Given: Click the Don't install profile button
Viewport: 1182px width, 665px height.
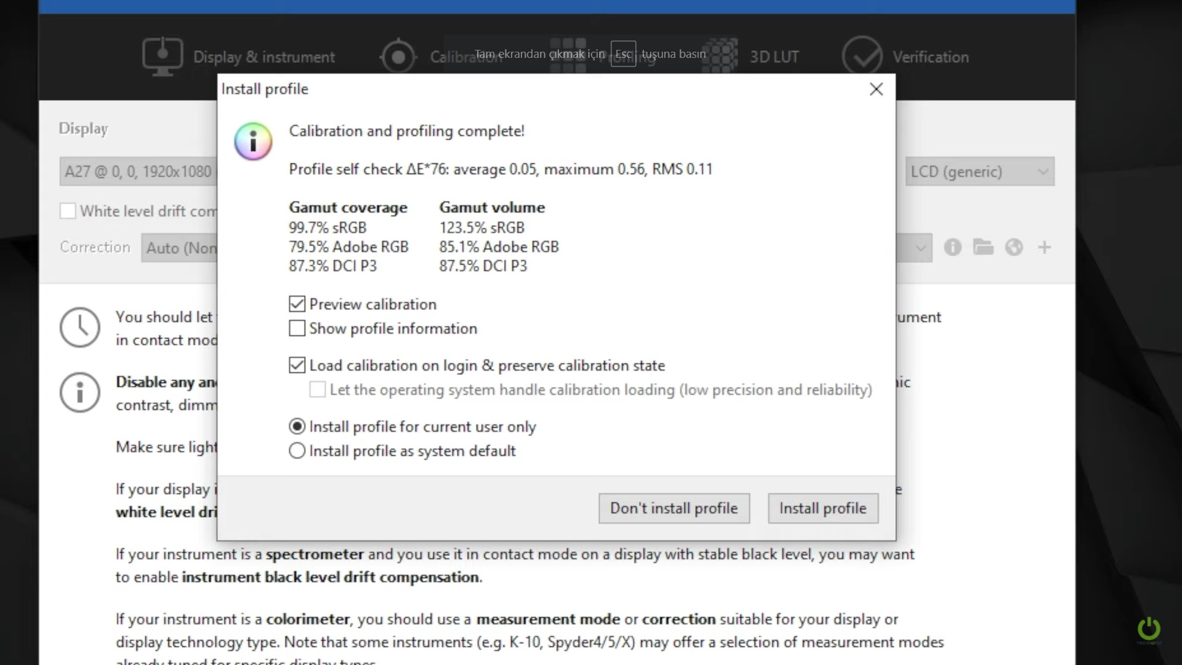Looking at the screenshot, I should (673, 509).
